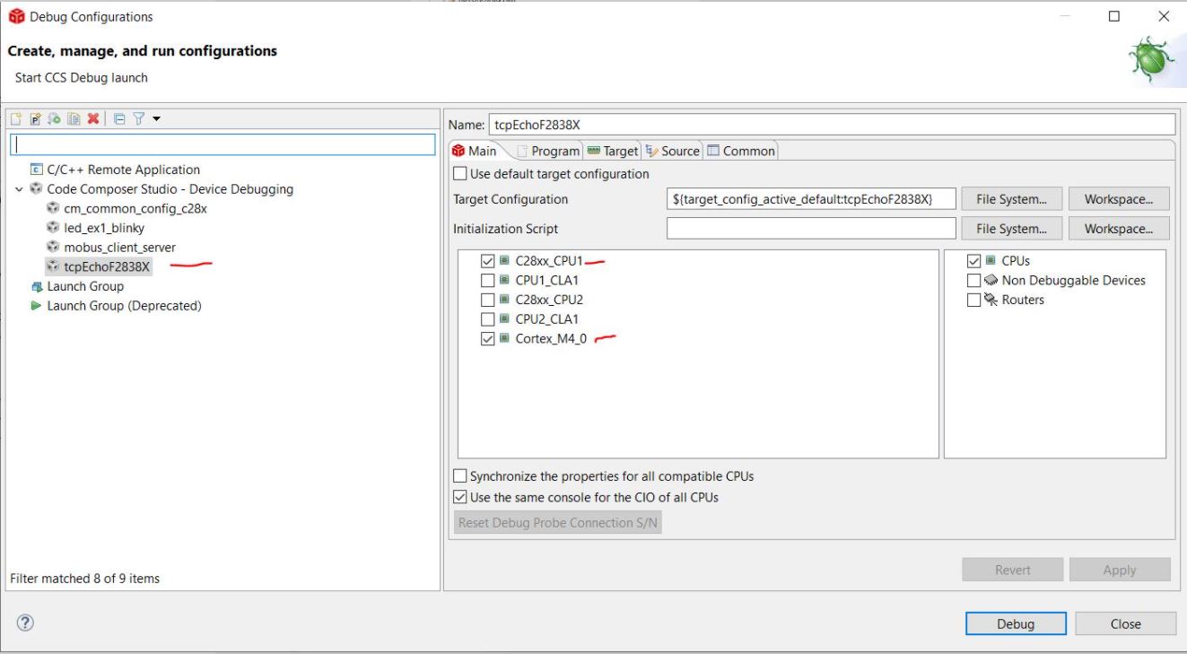Click the filter launch configurations funnel icon
This screenshot has height=654, width=1187.
pyautogui.click(x=136, y=119)
